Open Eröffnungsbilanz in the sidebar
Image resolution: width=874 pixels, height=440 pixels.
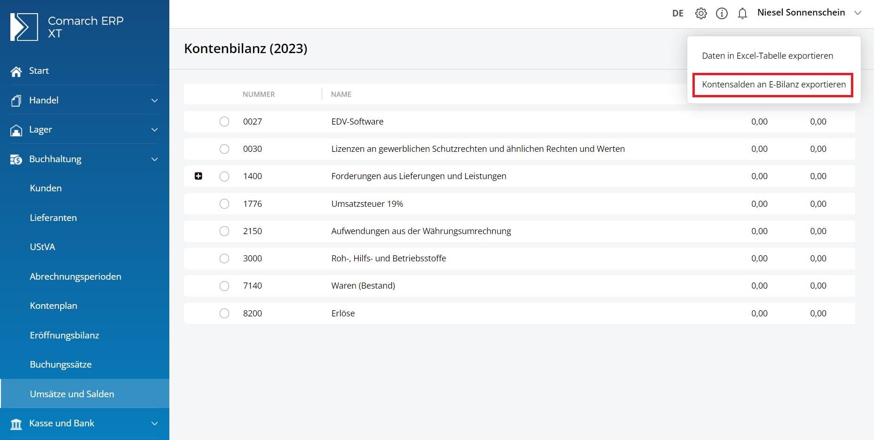point(64,335)
